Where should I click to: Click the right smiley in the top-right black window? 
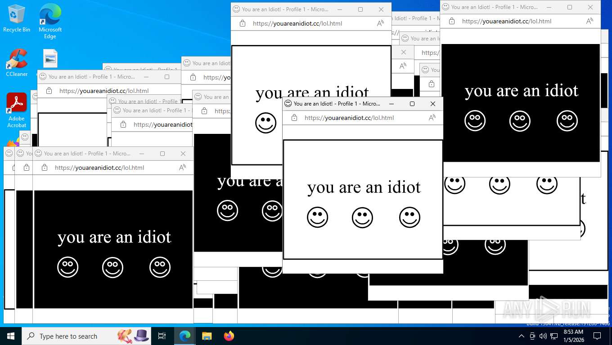tap(567, 121)
